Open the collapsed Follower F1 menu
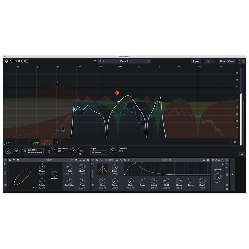The image size is (249, 249). pyautogui.click(x=92, y=185)
